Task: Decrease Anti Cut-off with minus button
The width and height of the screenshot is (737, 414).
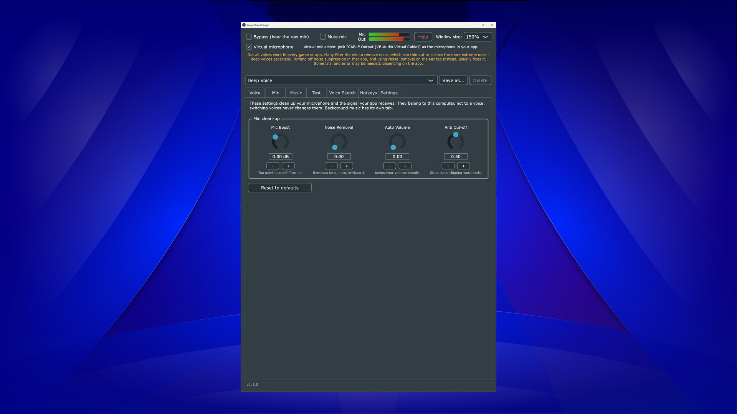Action: point(448,166)
